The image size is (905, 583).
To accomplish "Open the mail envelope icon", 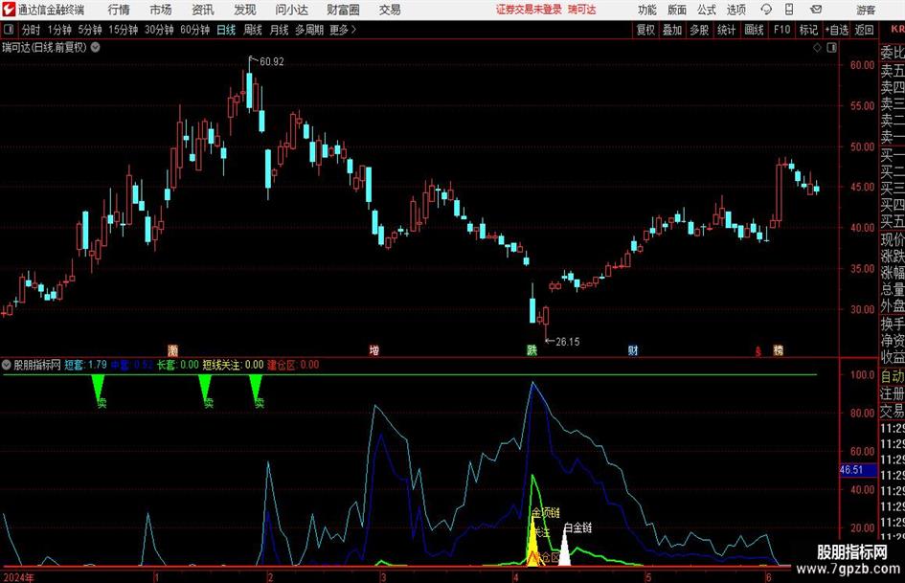I will click(816, 10).
